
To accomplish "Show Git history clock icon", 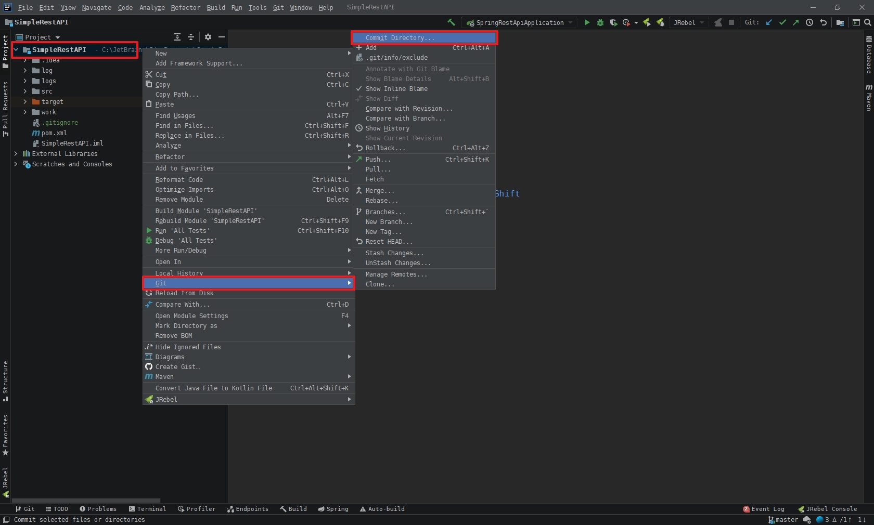I will pos(809,22).
